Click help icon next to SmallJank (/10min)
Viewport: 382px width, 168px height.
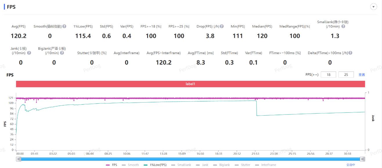coord(343,26)
